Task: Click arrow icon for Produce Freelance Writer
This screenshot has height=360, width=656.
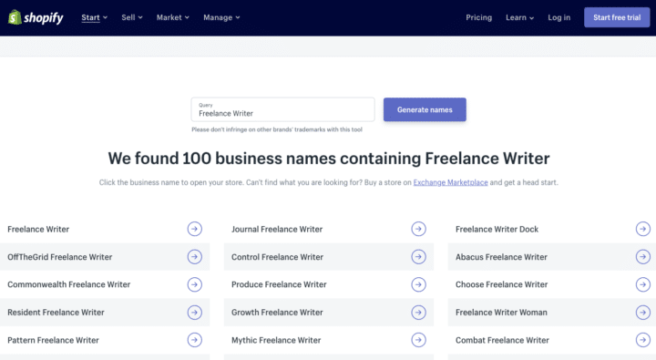Action: pyautogui.click(x=418, y=284)
